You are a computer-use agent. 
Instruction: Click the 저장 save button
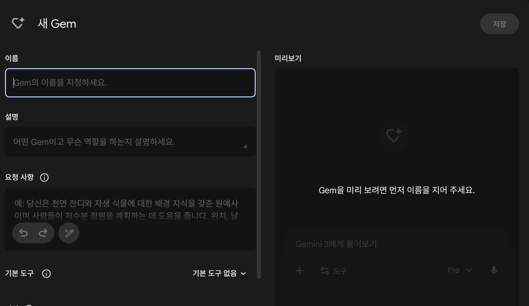pyautogui.click(x=499, y=24)
